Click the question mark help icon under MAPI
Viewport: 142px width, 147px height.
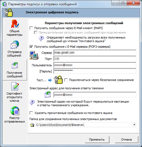coord(41,39)
